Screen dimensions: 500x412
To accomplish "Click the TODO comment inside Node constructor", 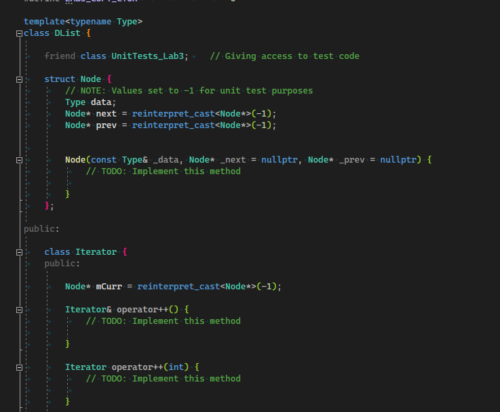I will click(163, 171).
